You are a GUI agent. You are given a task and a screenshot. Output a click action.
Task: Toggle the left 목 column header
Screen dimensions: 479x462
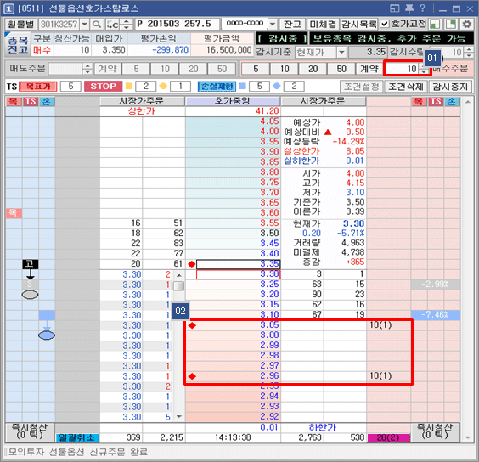click(x=13, y=101)
